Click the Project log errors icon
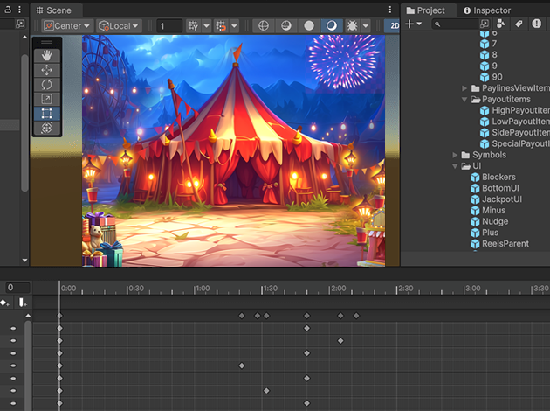This screenshot has width=550, height=411. (536, 24)
